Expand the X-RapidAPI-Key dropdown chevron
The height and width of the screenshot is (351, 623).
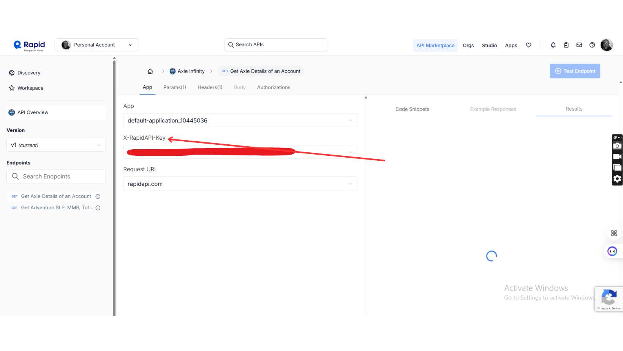(350, 152)
